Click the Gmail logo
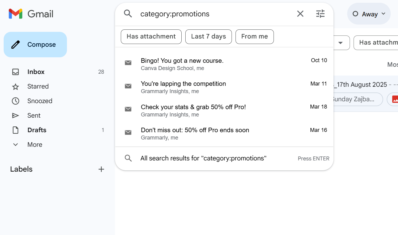Viewport: 398px width, 235px height. pos(31,14)
